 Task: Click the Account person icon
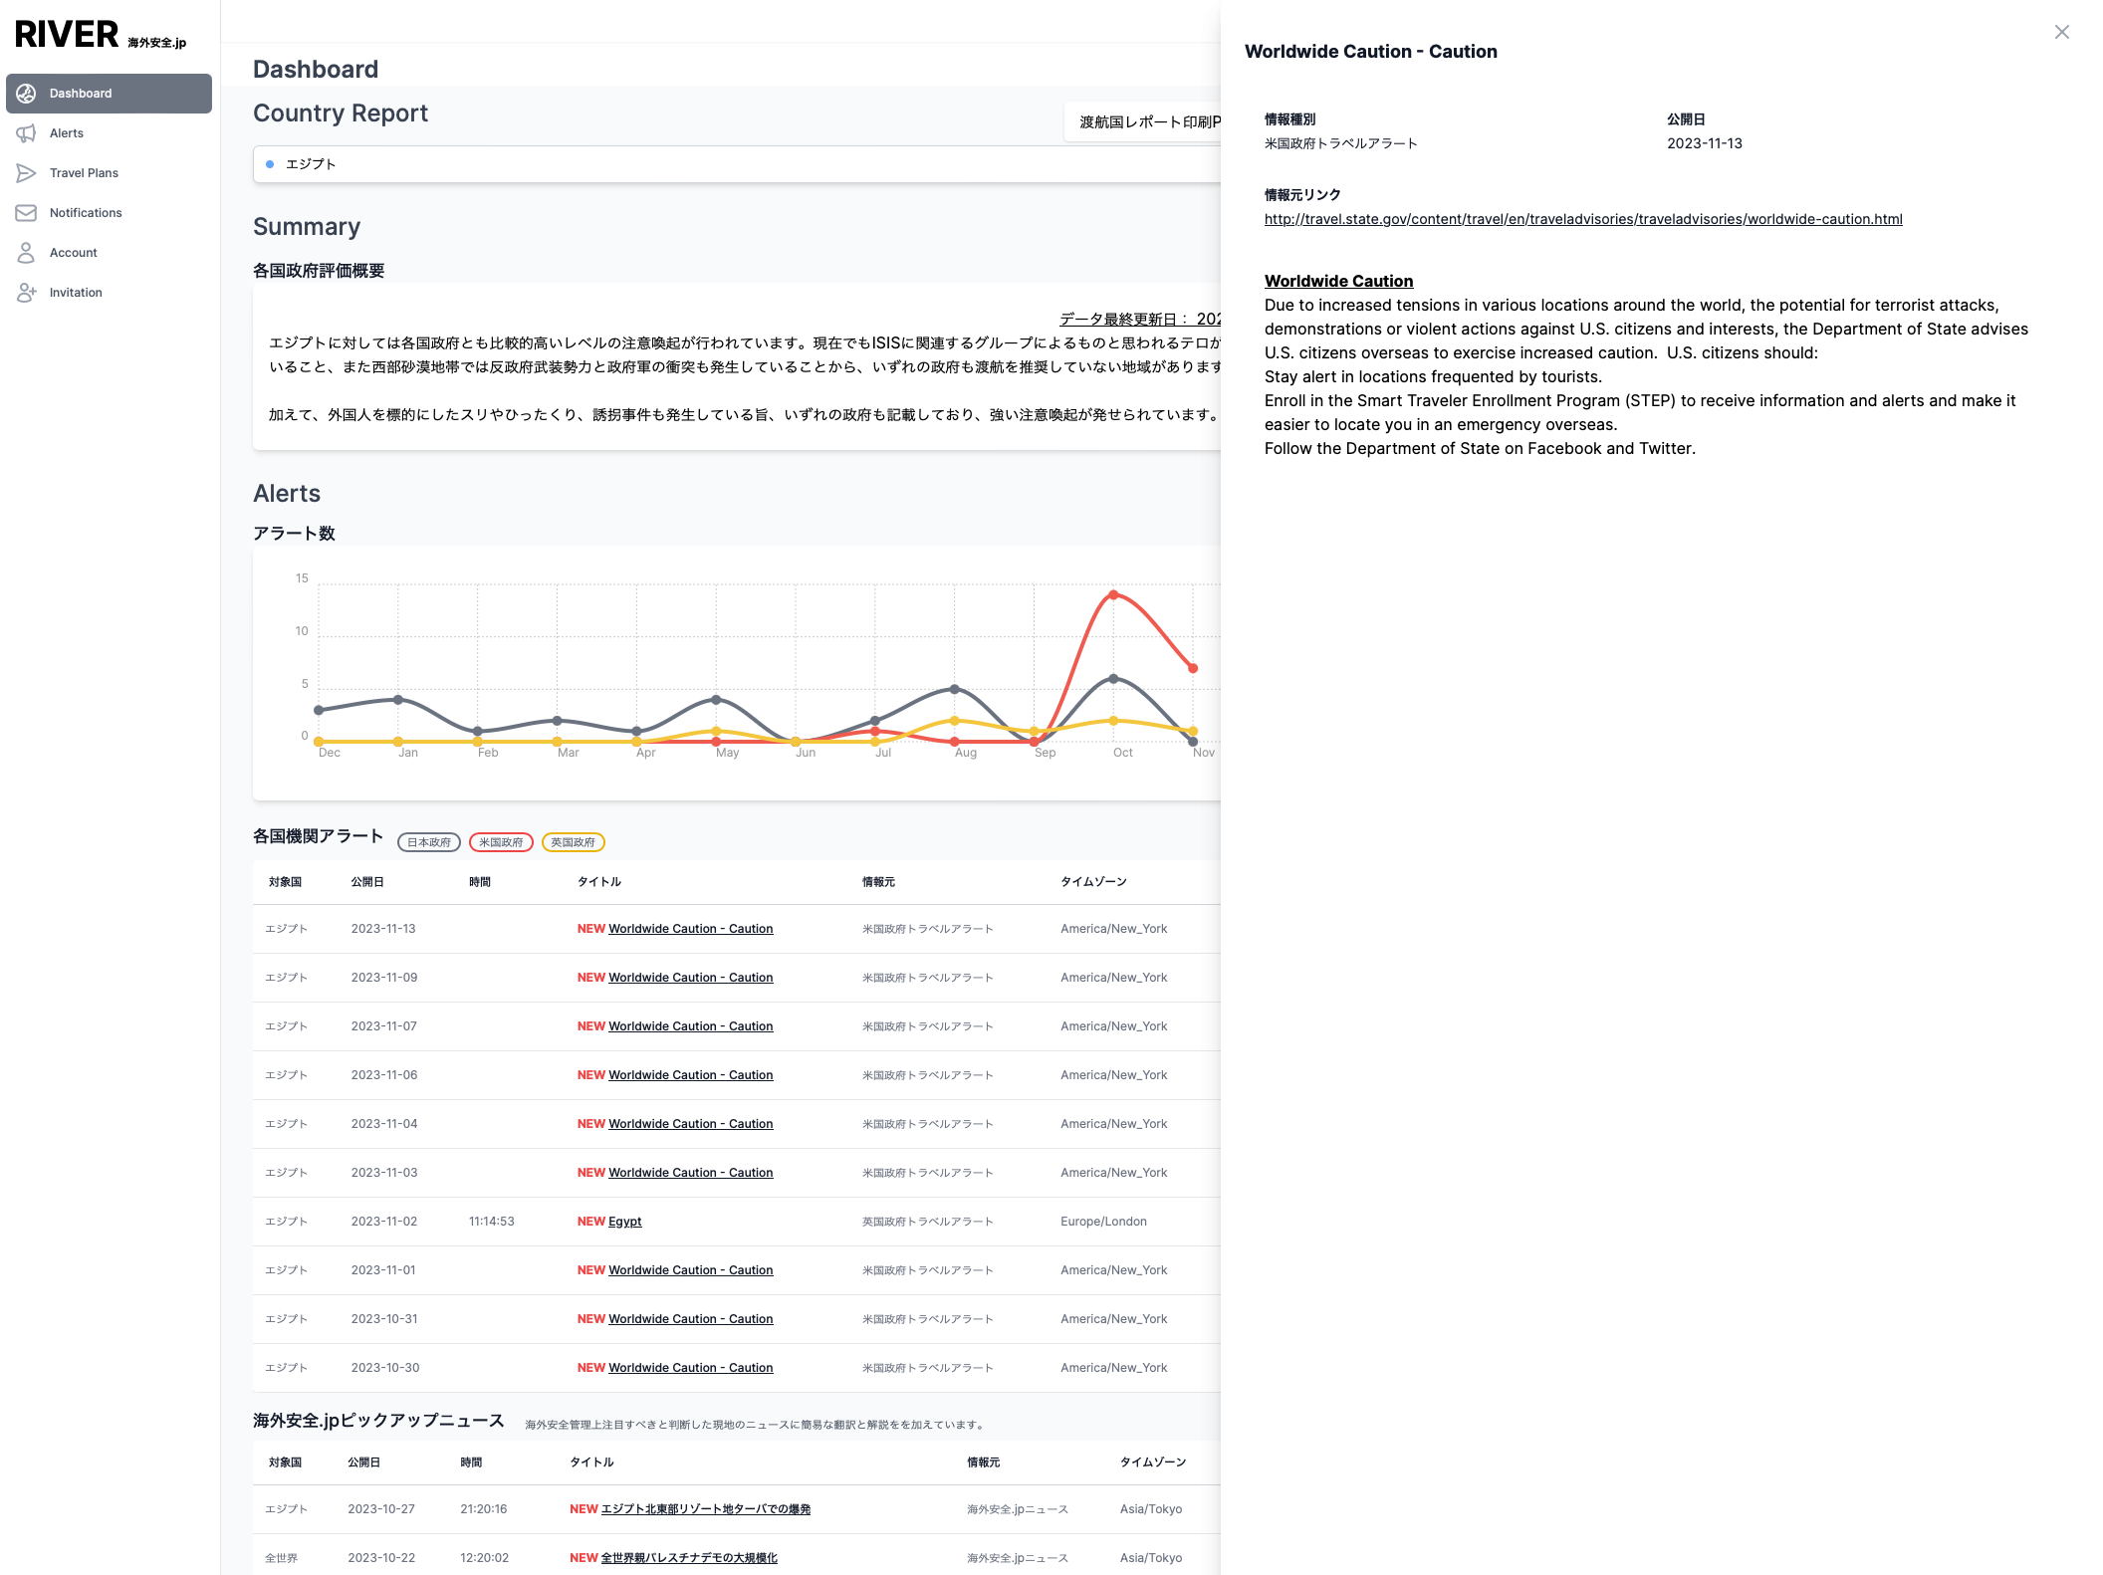tap(27, 253)
